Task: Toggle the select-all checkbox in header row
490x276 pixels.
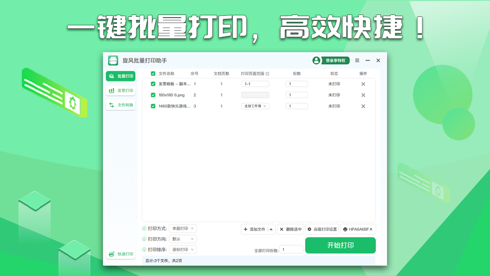Action: 154,73
